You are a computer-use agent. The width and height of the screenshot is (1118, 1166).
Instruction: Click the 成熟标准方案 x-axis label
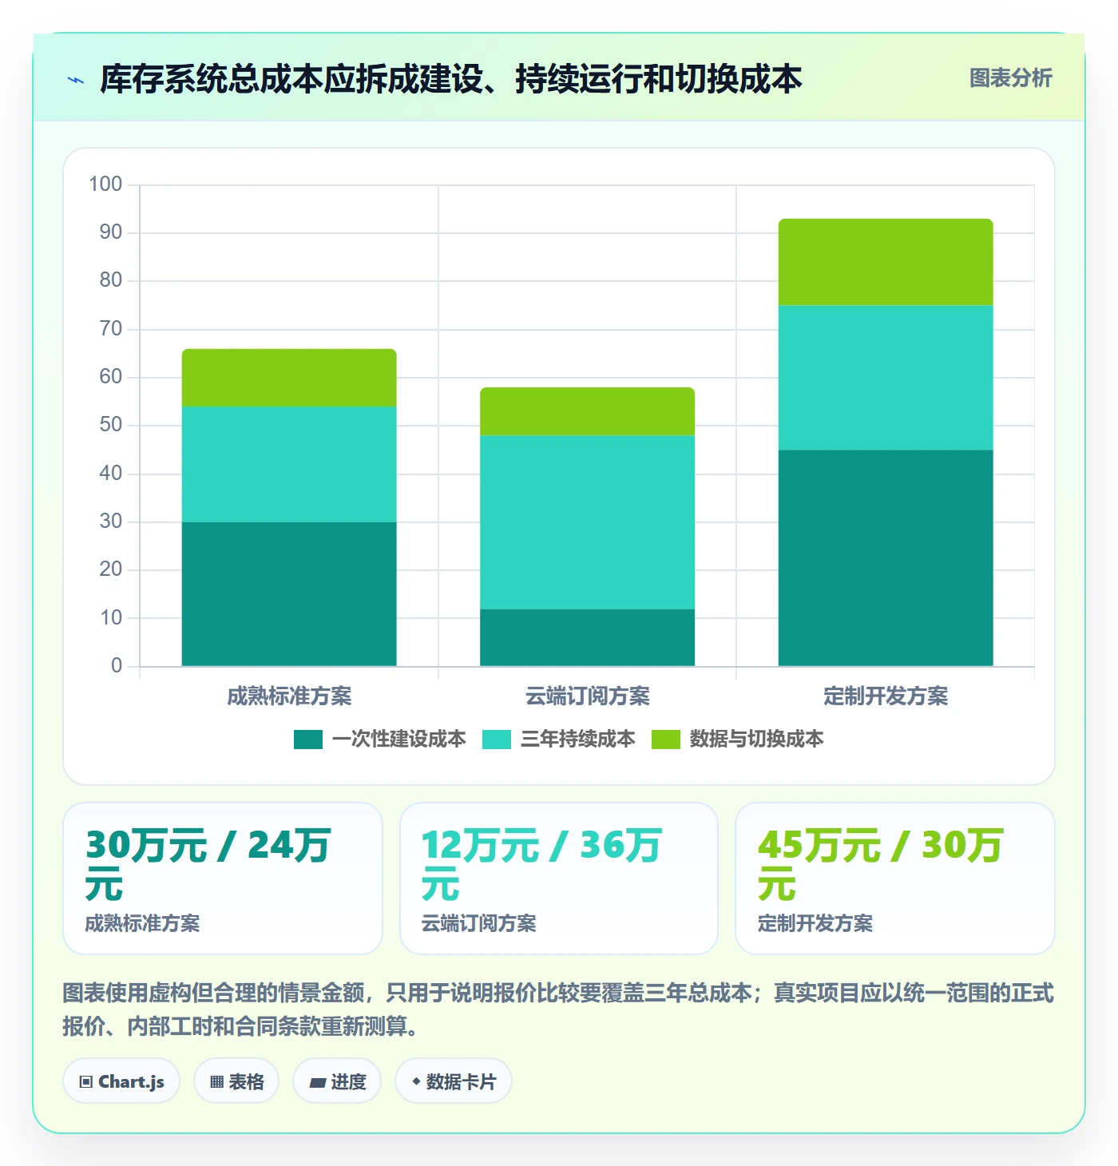(x=289, y=696)
